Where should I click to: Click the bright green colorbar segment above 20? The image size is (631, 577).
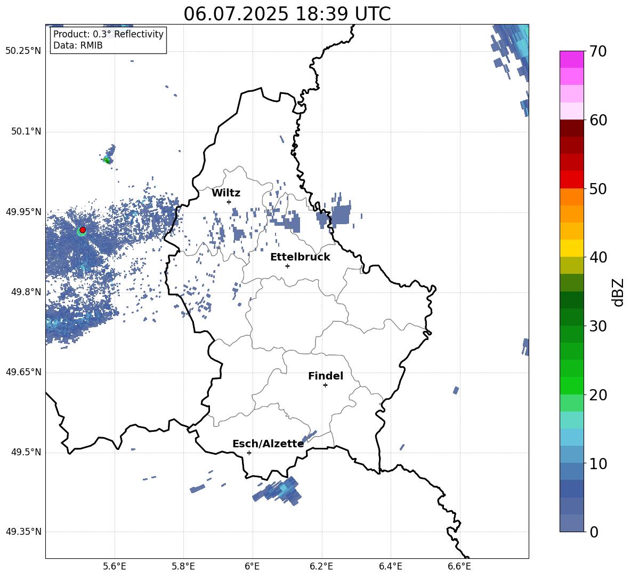tap(571, 385)
